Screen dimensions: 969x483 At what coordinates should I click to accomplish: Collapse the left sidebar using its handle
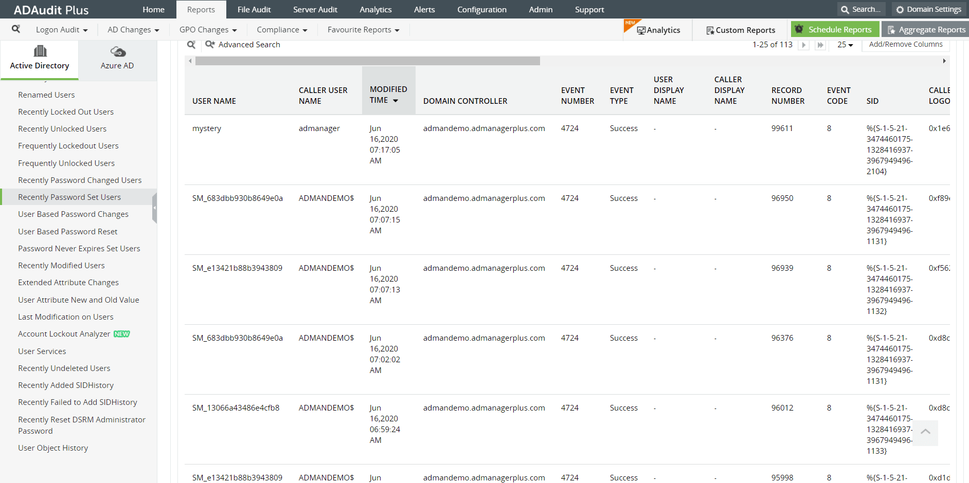pos(154,208)
